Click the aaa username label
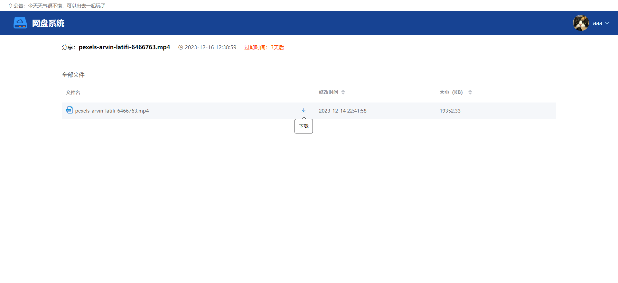 pyautogui.click(x=598, y=23)
